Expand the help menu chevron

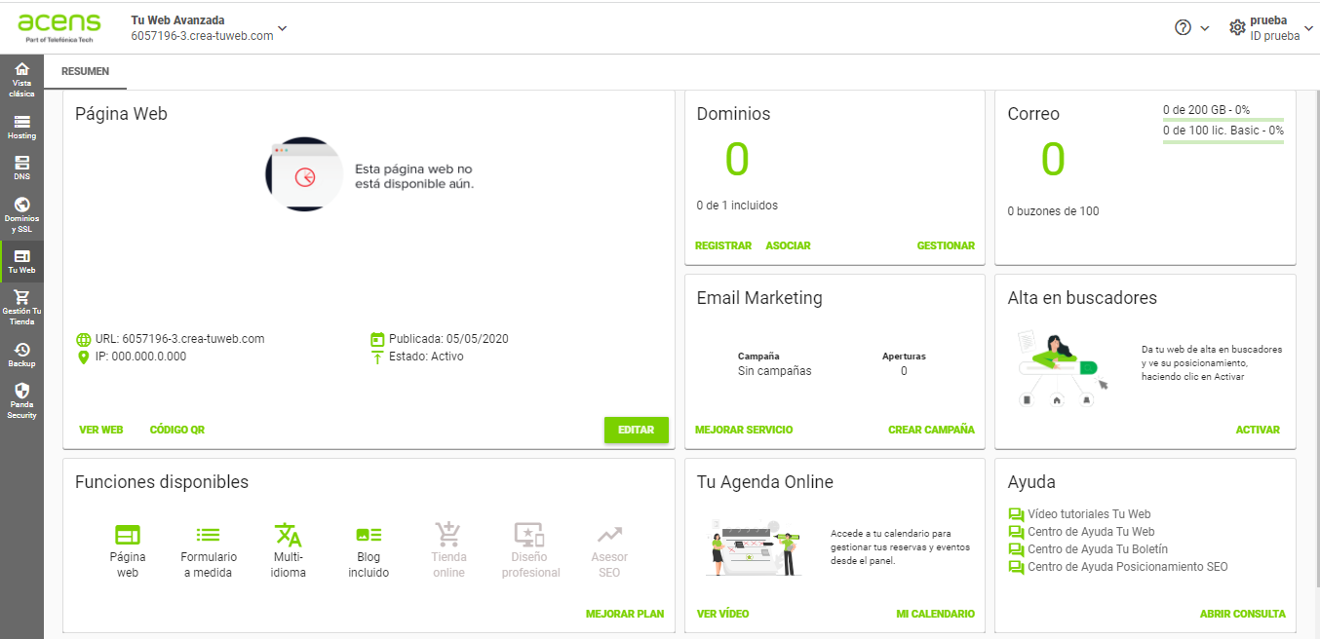[1205, 28]
